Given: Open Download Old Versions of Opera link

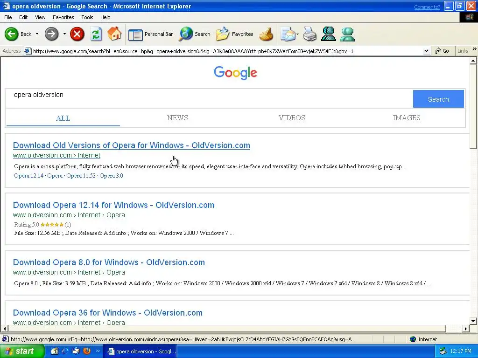Looking at the screenshot, I should tap(131, 145).
